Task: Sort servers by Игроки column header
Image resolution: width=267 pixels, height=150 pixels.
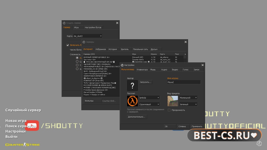Action: (x=155, y=54)
